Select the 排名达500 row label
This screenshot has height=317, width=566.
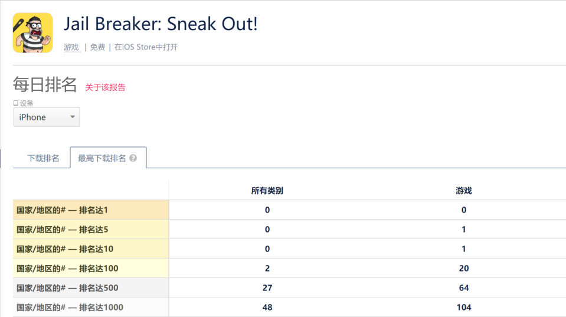[x=67, y=288]
